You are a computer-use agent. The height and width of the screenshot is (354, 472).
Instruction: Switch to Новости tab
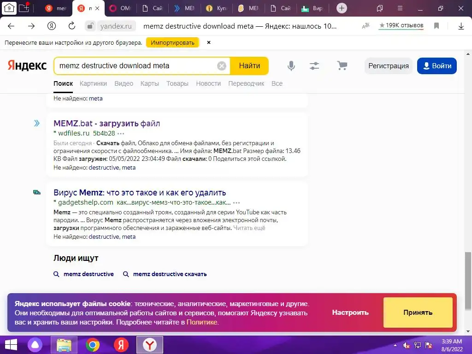point(208,84)
